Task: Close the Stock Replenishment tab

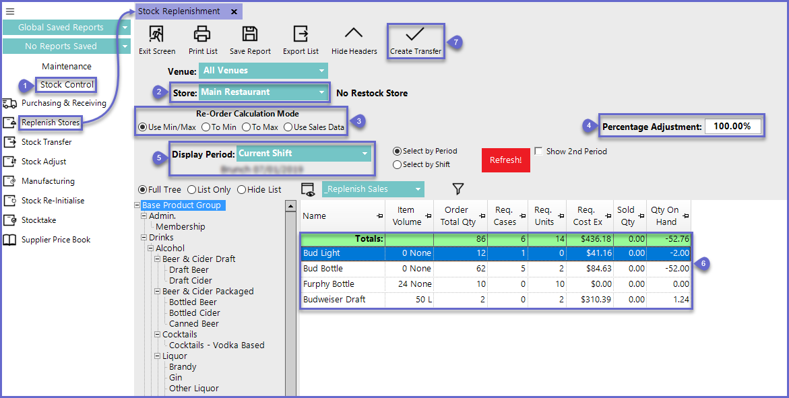Action: 234,11
